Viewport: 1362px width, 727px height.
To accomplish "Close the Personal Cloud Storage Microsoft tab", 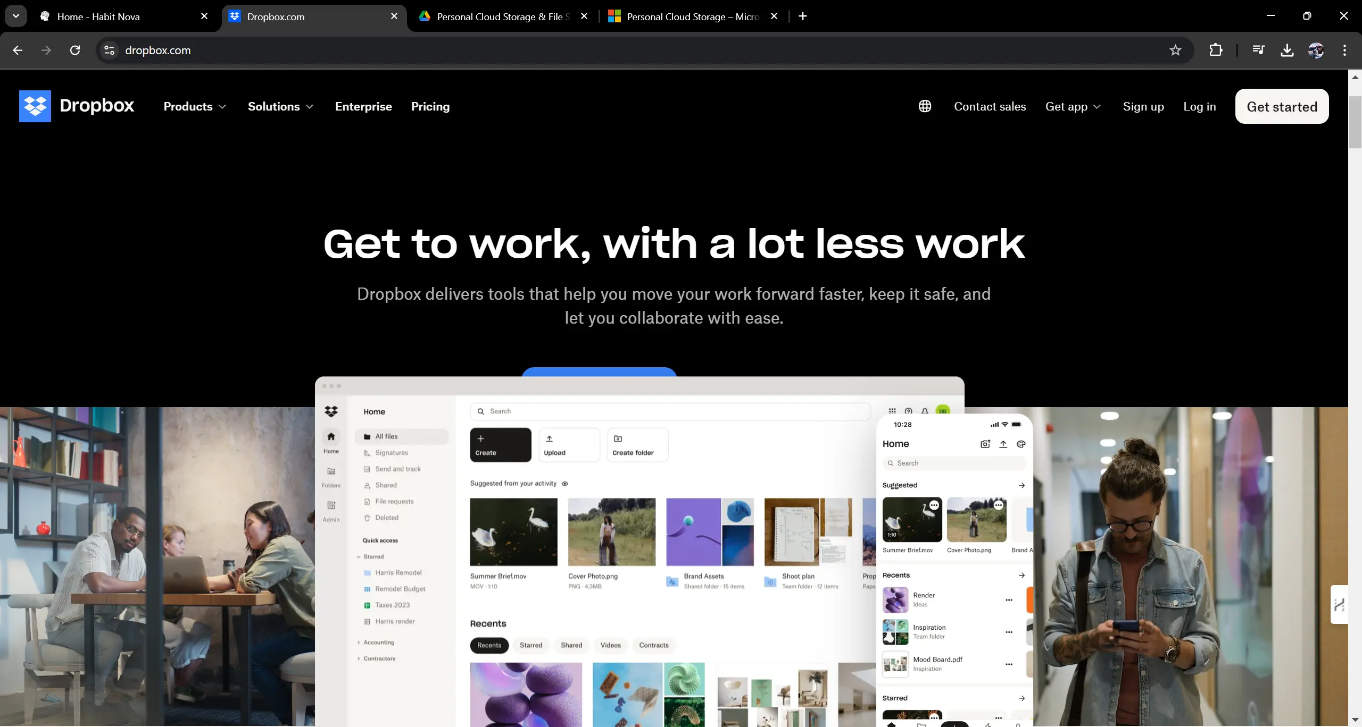I will tap(774, 16).
